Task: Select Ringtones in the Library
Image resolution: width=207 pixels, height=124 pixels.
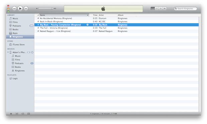Action: 20,37
